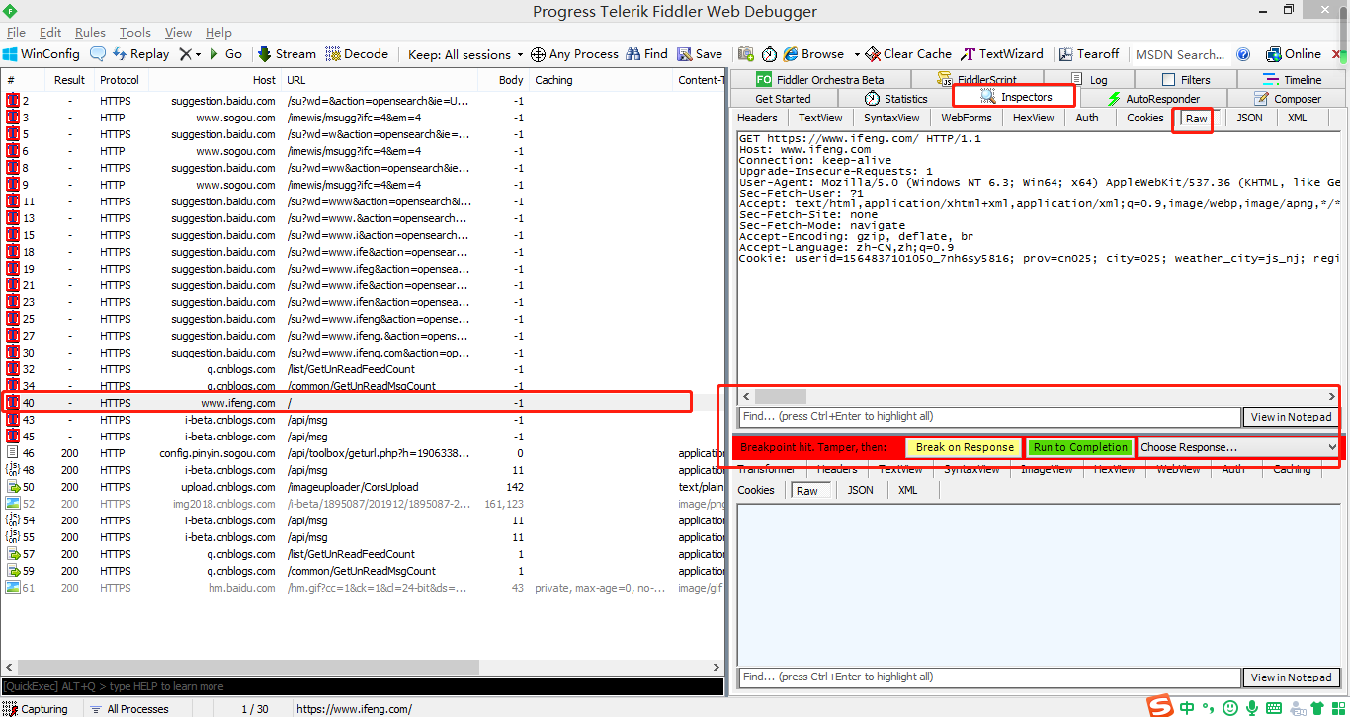Image resolution: width=1350 pixels, height=717 pixels.
Task: Open WinConfig from the toolbar
Action: point(41,54)
